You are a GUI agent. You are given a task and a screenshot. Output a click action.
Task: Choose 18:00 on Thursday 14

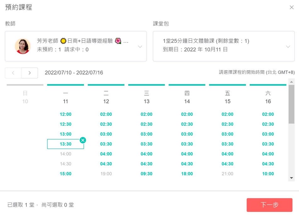(187, 174)
